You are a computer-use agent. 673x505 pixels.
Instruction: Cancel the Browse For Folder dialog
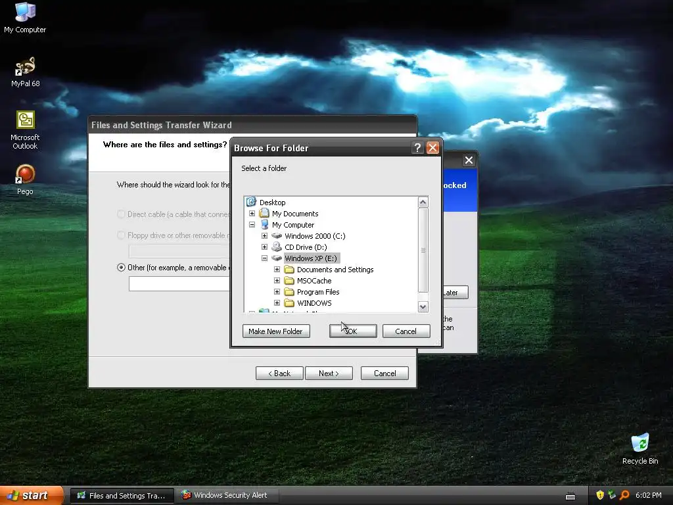tap(406, 331)
